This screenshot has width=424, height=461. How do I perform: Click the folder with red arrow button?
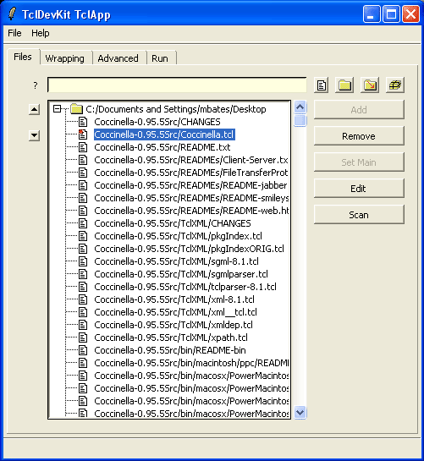[370, 85]
